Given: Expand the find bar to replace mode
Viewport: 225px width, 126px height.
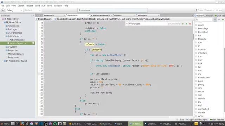Looking at the screenshot, I should pyautogui.click(x=127, y=24).
